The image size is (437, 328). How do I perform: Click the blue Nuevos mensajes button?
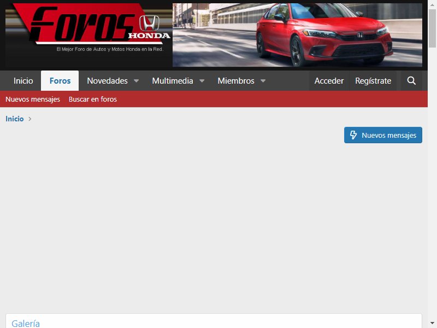[x=383, y=135]
